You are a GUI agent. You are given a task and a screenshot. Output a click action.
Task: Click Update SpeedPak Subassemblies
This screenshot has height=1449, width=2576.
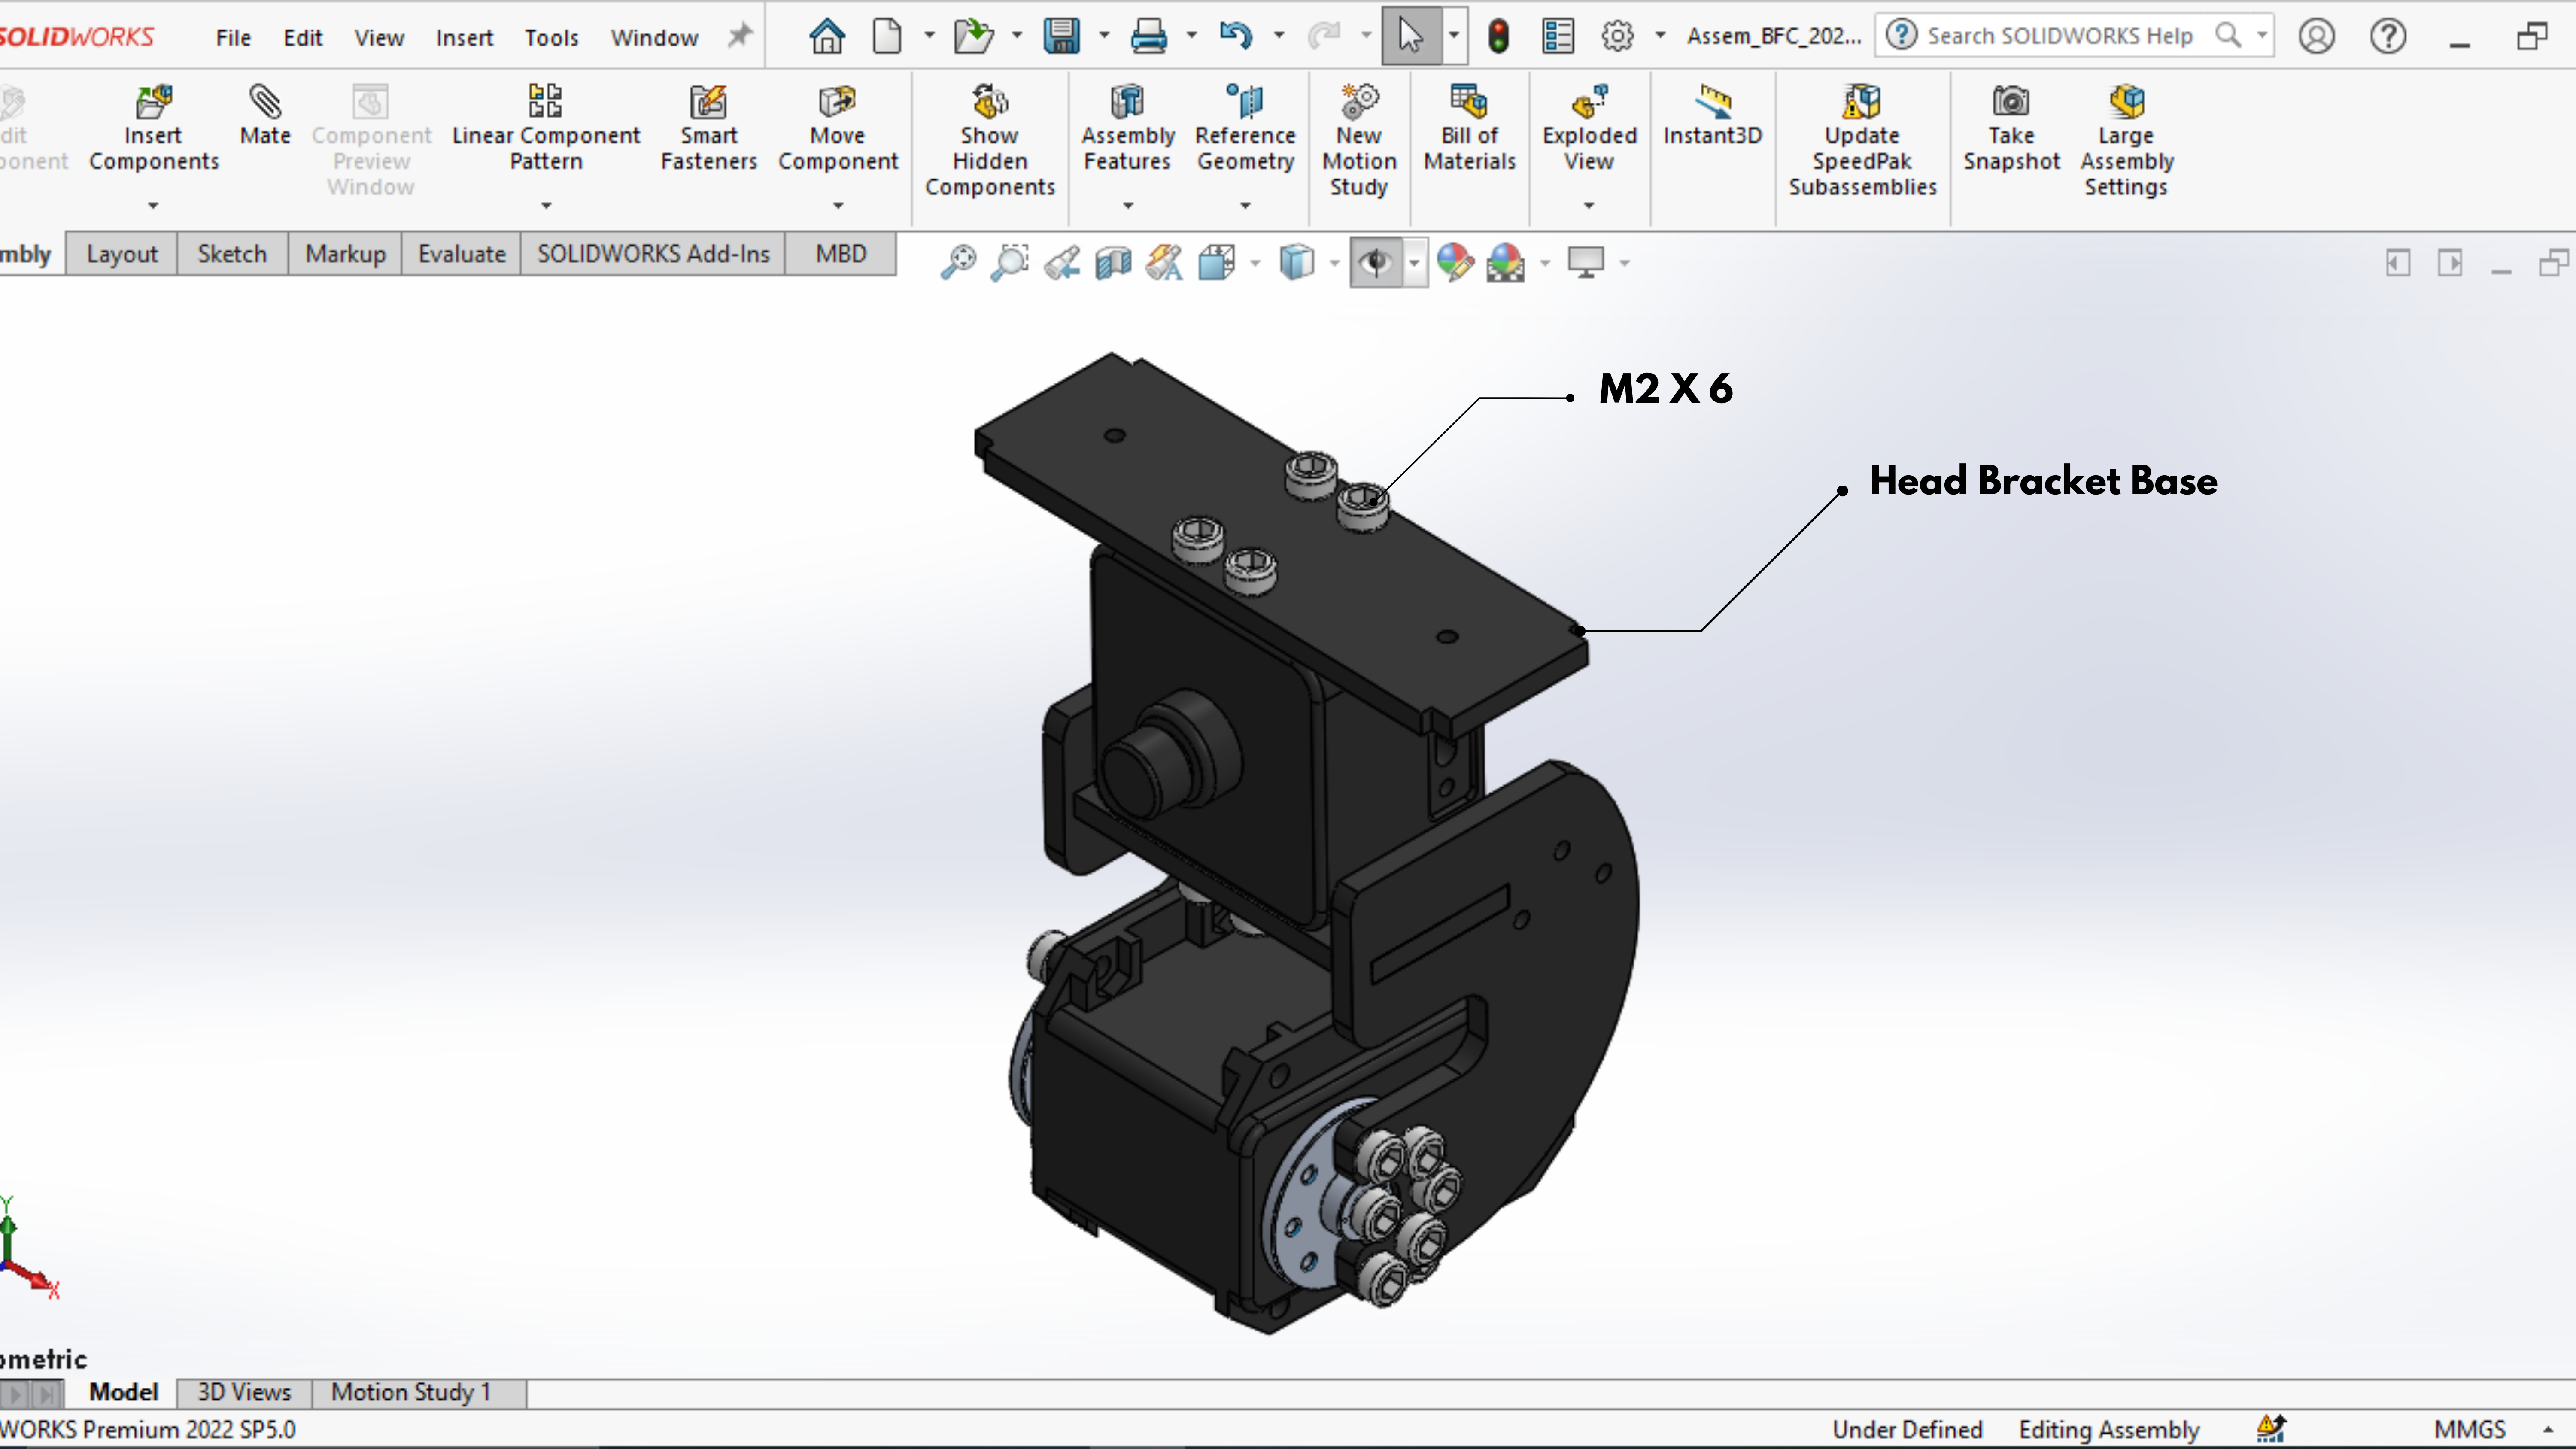tap(1862, 141)
